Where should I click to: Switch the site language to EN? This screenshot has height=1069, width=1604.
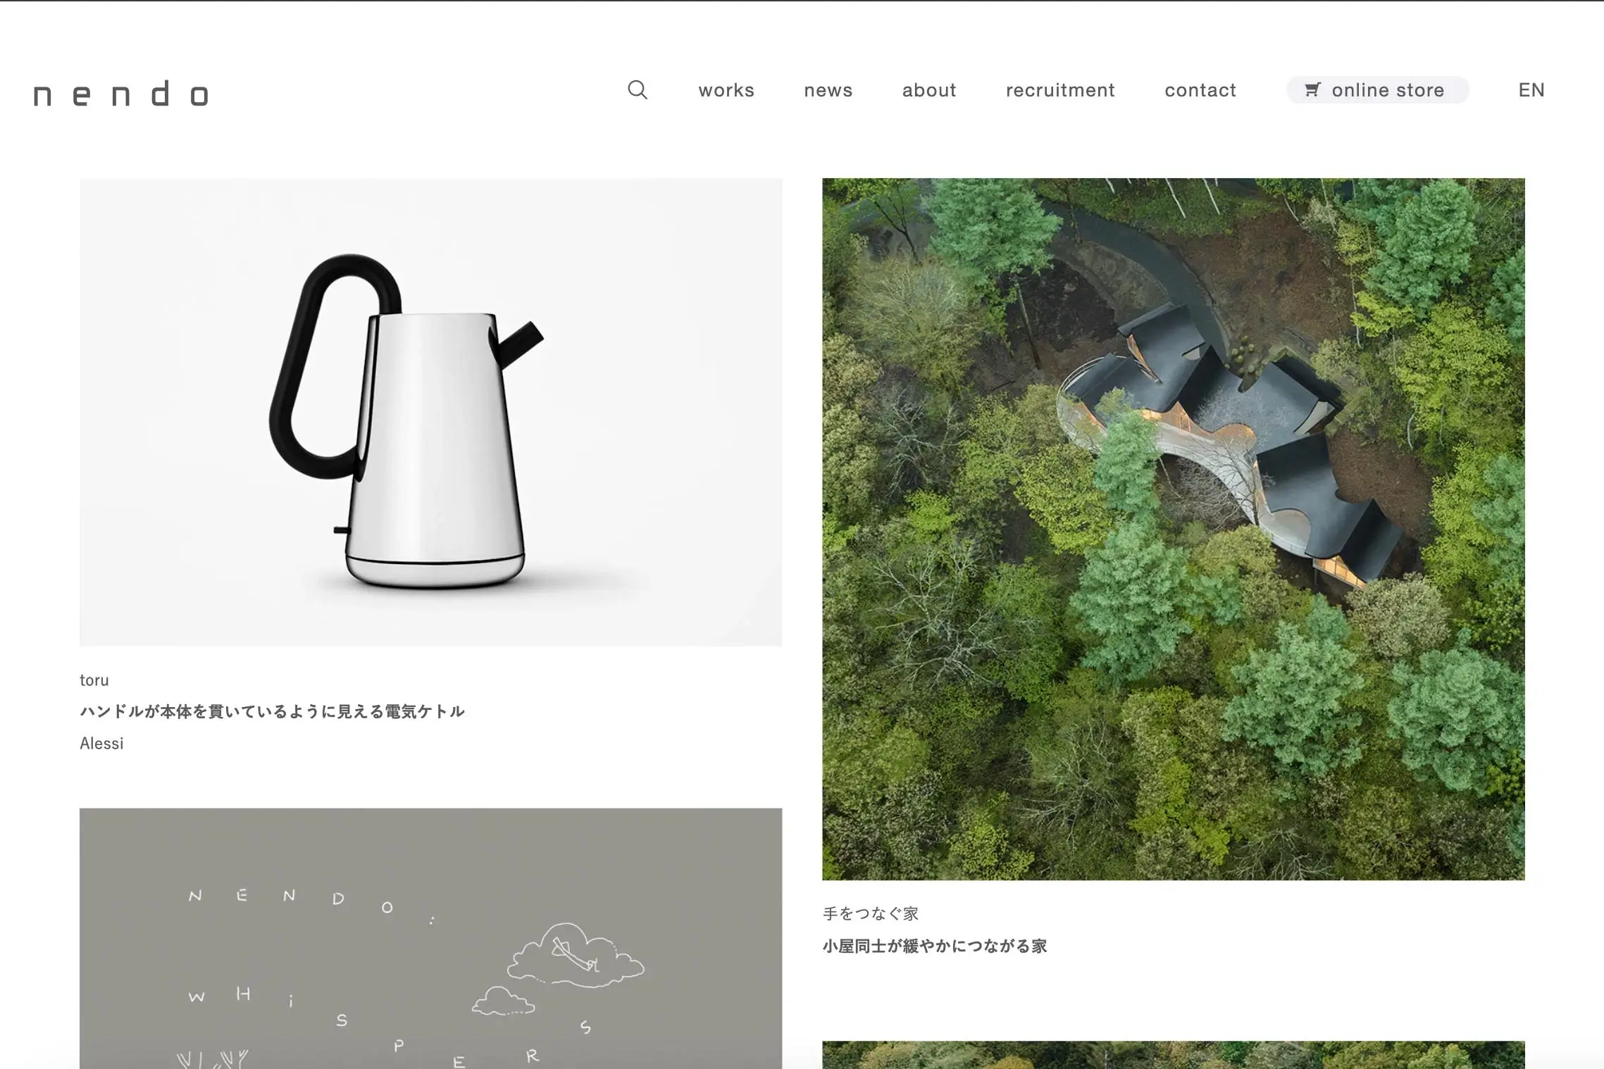1530,89
